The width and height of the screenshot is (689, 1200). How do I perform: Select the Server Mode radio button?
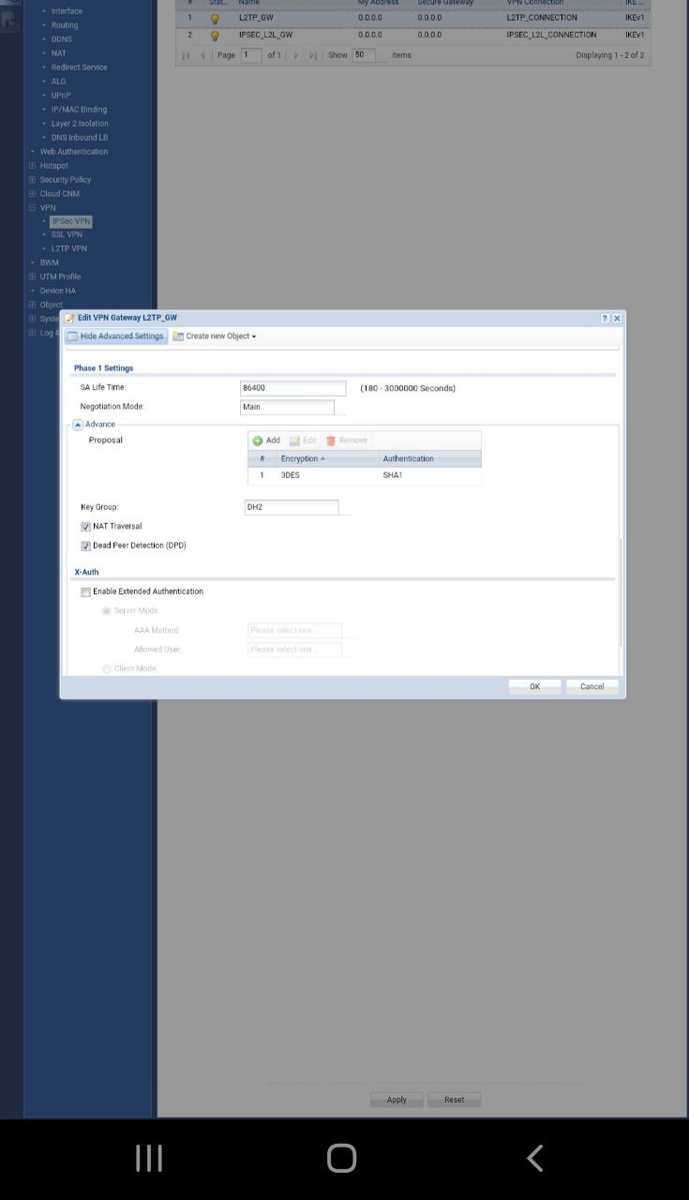tap(106, 611)
